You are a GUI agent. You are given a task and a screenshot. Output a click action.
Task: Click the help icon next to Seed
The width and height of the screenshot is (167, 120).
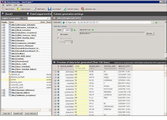pos(74,30)
